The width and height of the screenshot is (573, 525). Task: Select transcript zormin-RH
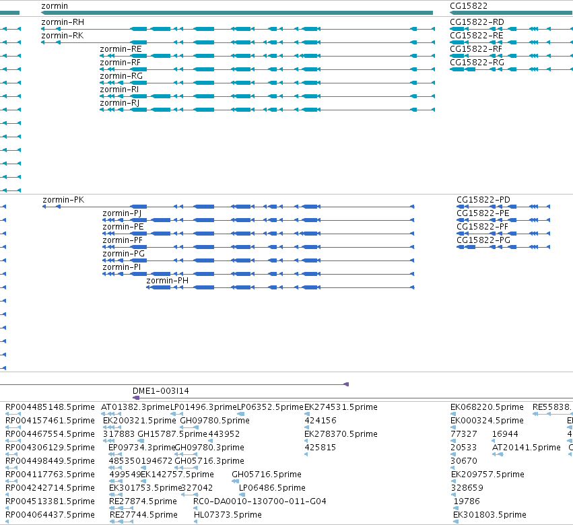tap(238, 29)
